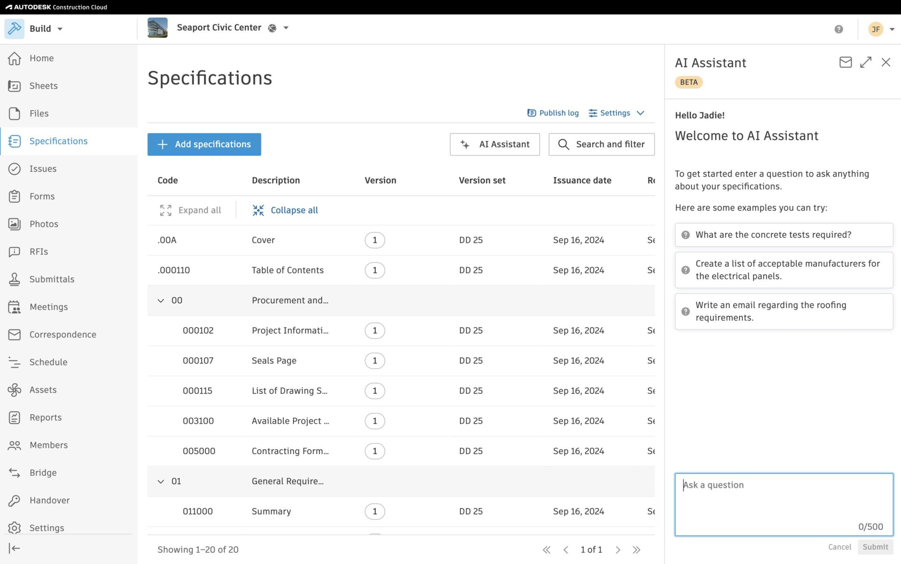901x564 pixels.
Task: Open the Build module dropdown
Action: 60,29
